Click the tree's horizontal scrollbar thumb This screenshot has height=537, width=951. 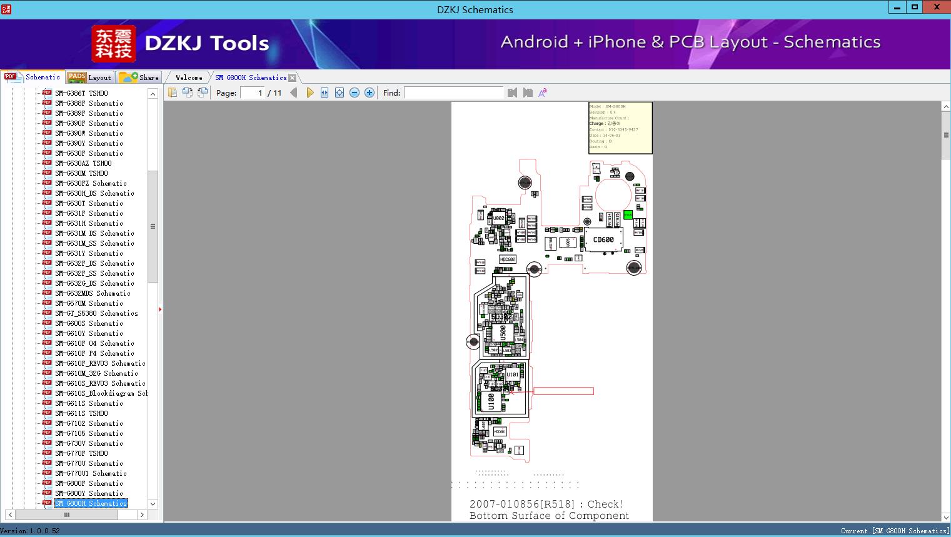click(x=67, y=515)
